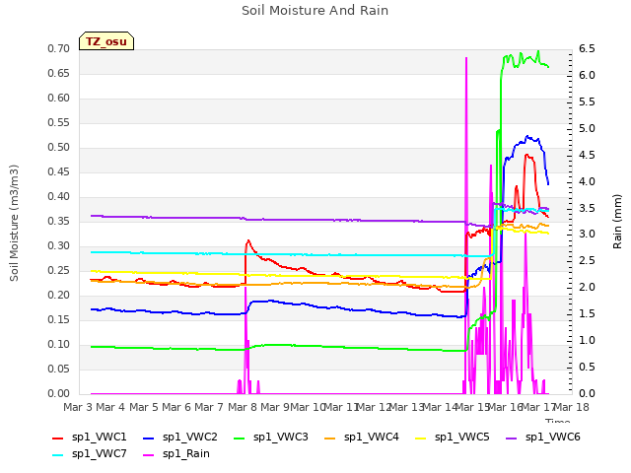Image resolution: width=631 pixels, height=473 pixels.
Task: Toggle the sp1_Rain legend entry
Action: (176, 453)
